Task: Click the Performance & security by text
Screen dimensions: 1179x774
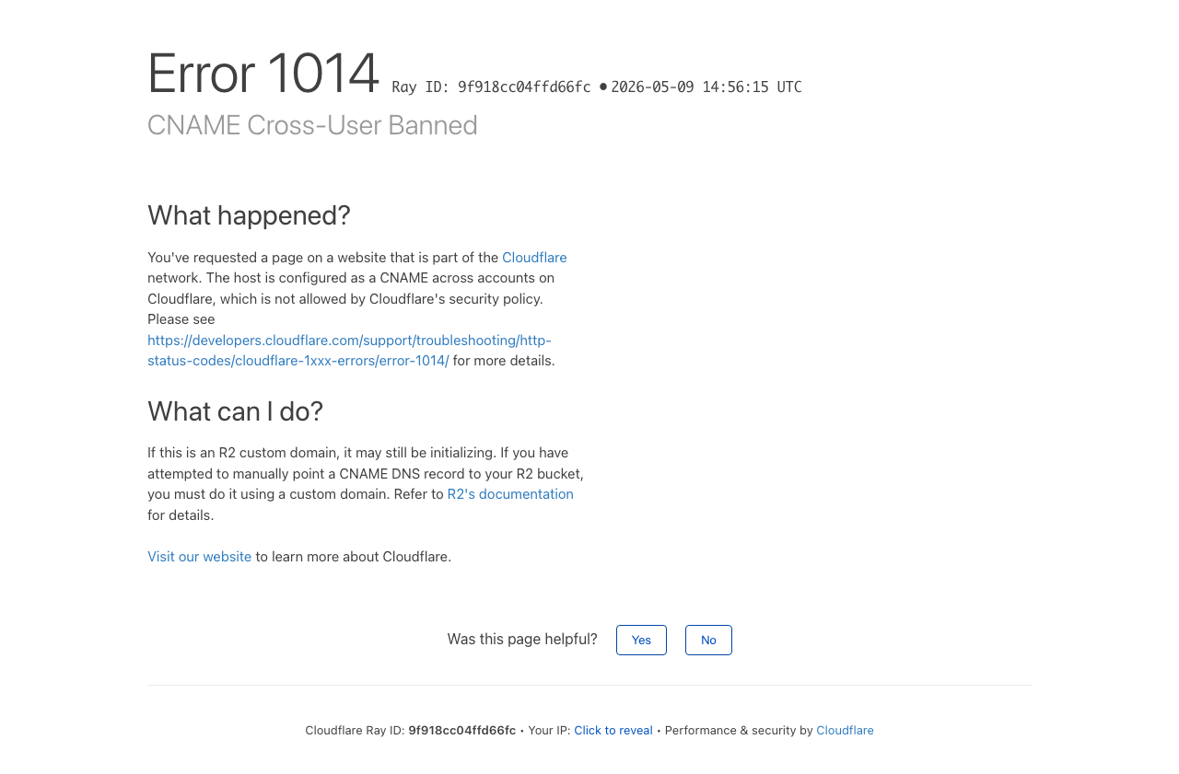Action: [739, 731]
